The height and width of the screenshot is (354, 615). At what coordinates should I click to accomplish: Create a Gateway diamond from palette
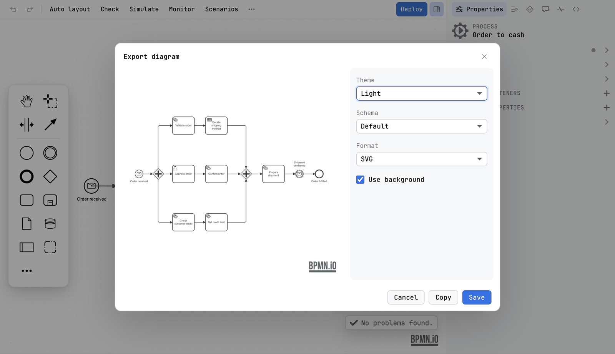[50, 177]
